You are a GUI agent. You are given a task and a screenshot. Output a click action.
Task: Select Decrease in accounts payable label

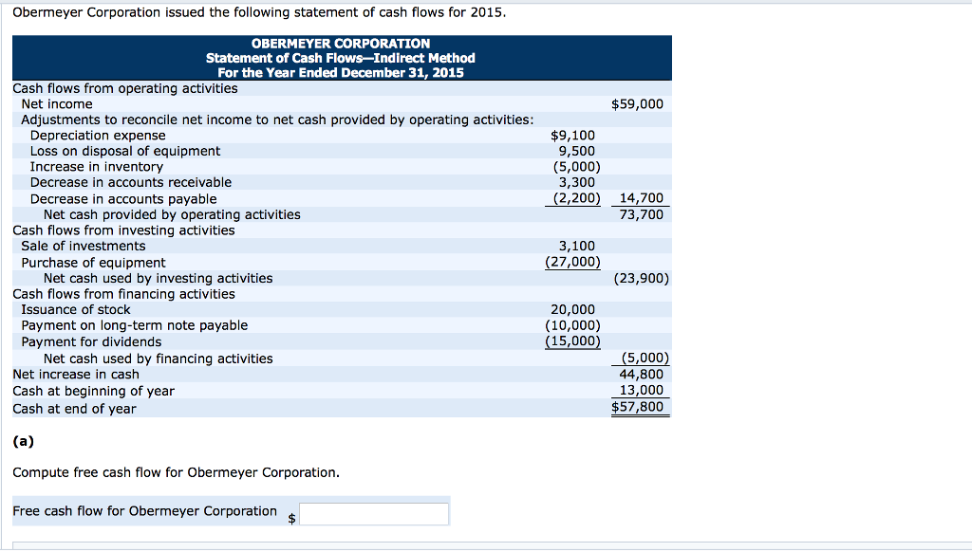click(123, 199)
